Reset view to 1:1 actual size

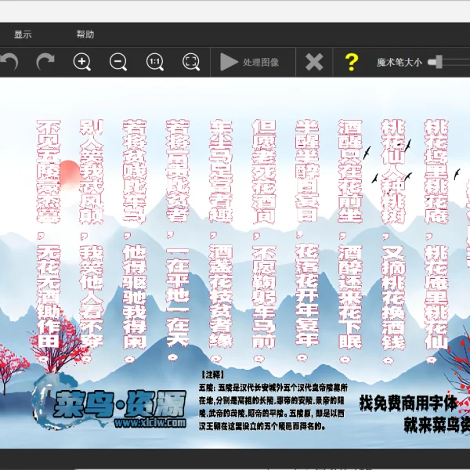[x=155, y=62]
